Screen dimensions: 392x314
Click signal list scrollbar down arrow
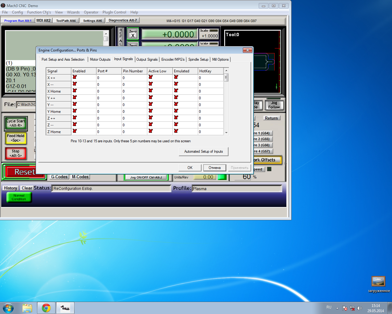point(226,133)
